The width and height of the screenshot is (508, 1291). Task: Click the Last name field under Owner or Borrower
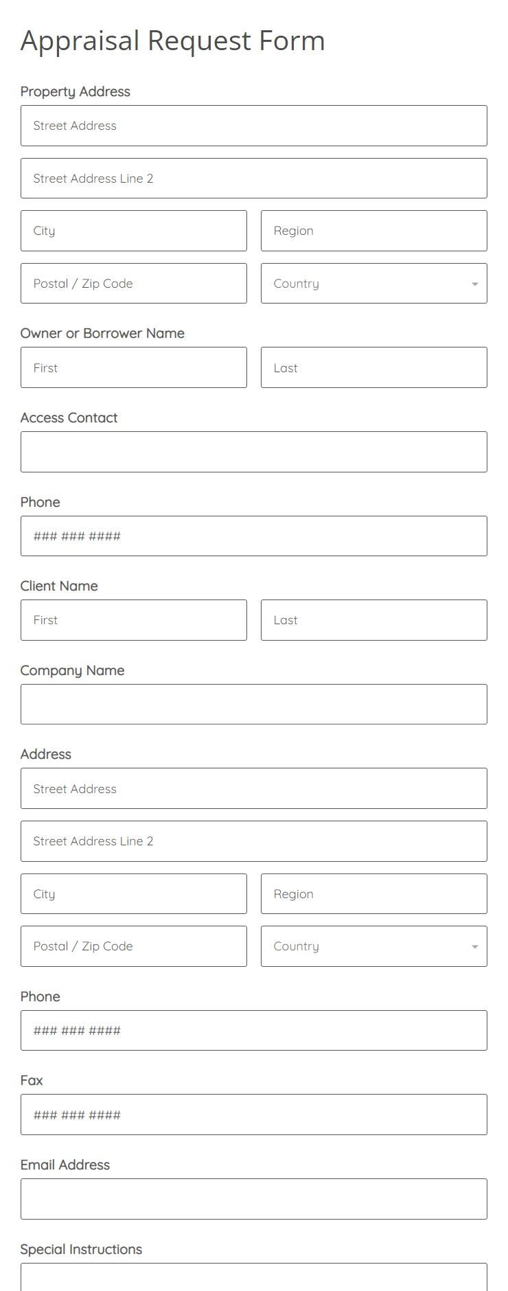click(373, 367)
